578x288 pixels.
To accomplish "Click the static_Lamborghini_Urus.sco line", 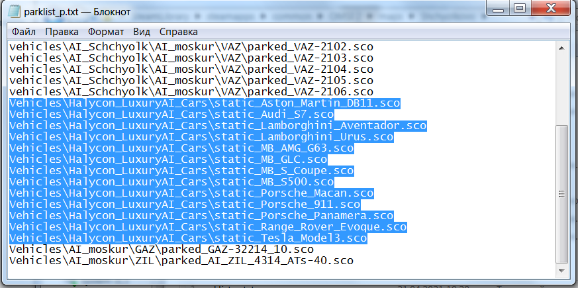I will tap(201, 137).
